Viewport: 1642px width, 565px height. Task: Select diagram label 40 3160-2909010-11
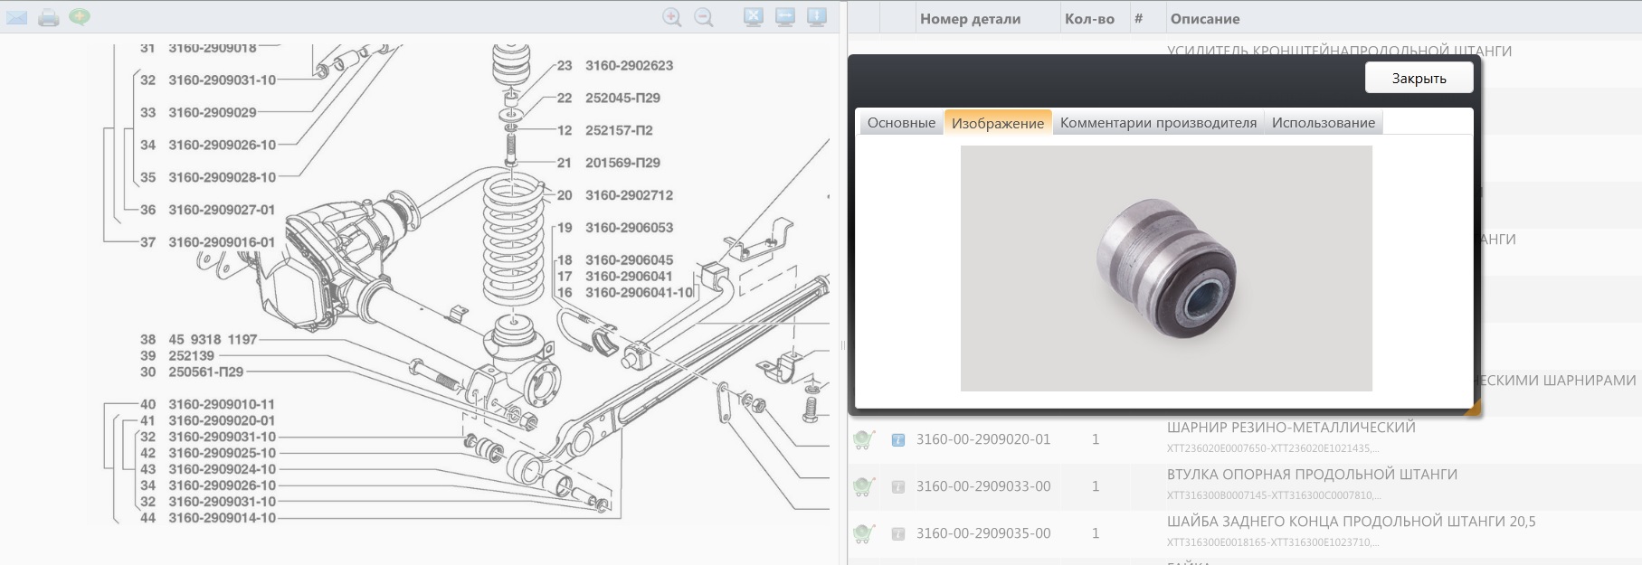tap(207, 405)
